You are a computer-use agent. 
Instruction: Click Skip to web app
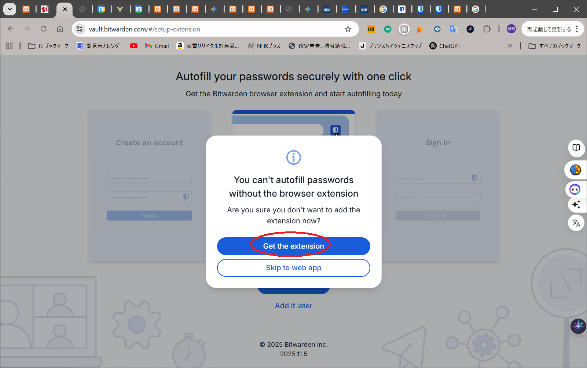(x=293, y=268)
